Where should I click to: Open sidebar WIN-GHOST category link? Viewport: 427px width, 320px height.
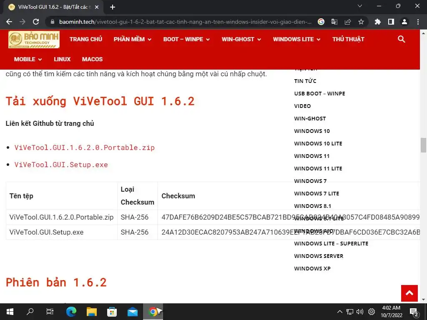tap(310, 118)
